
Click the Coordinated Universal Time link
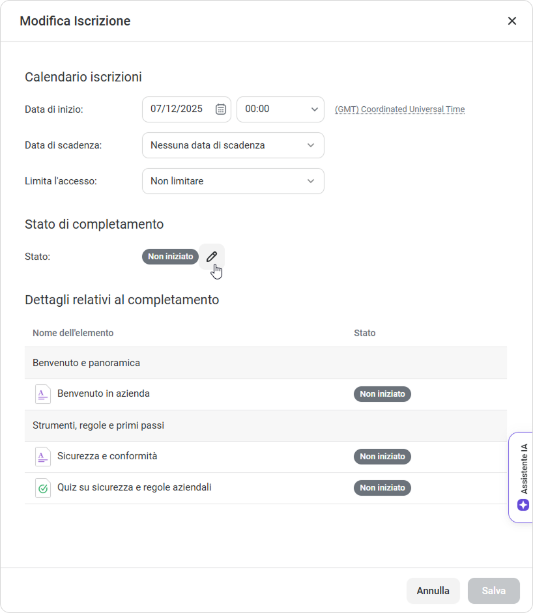point(399,109)
